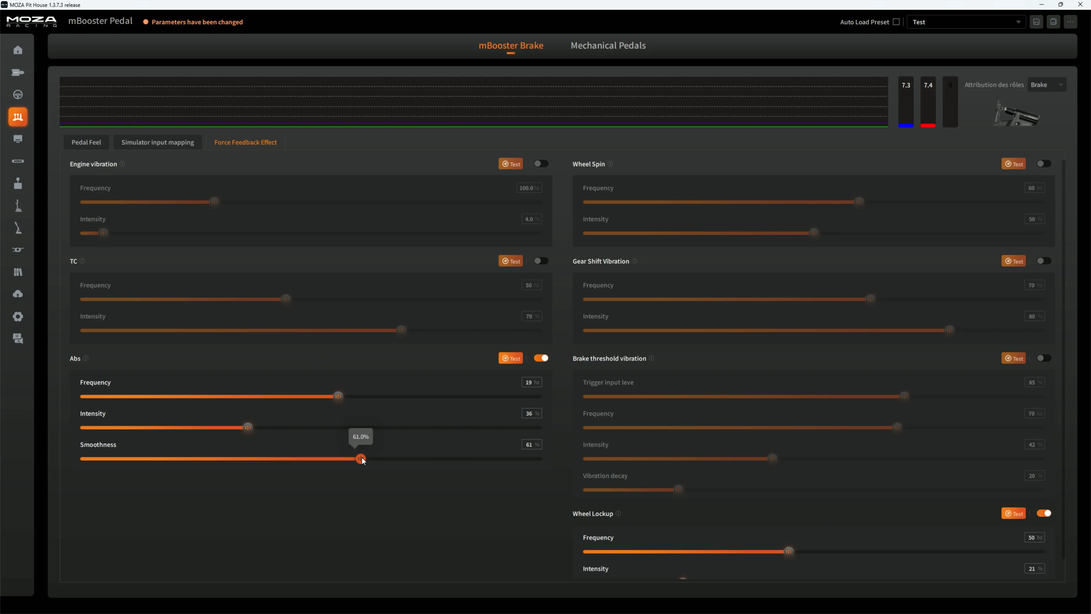Image resolution: width=1091 pixels, height=614 pixels.
Task: Open the gear shifter icon in the sidebar
Action: (x=18, y=183)
